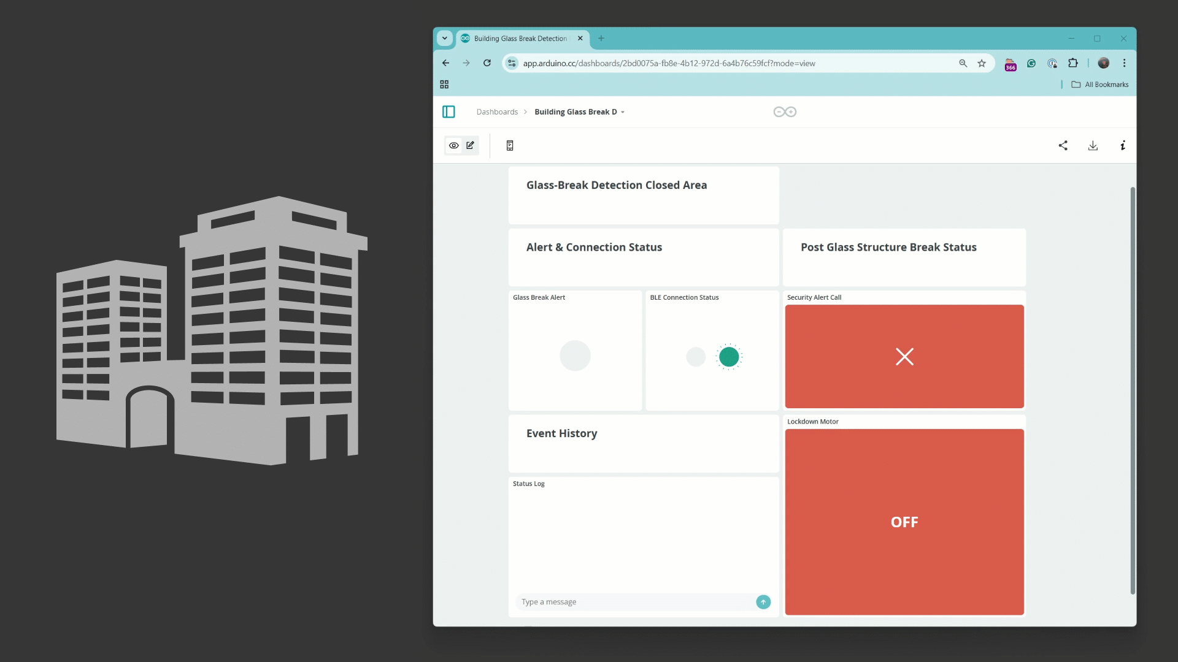Open dashboard info icon
The image size is (1178, 662).
click(x=1123, y=145)
